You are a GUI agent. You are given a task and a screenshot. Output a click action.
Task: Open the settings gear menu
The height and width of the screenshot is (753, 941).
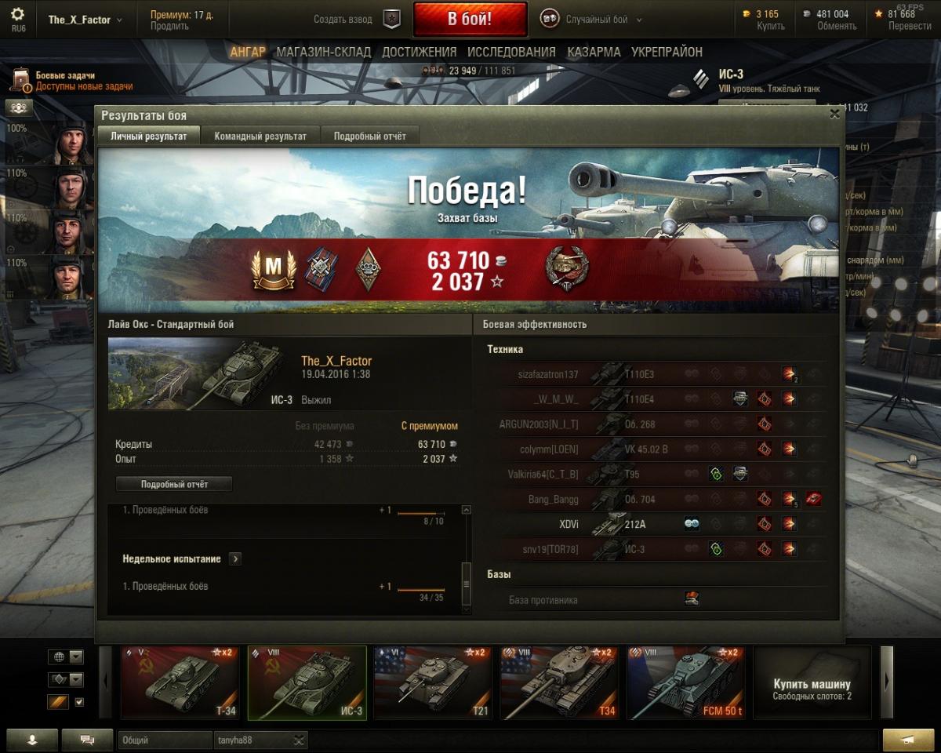click(17, 15)
